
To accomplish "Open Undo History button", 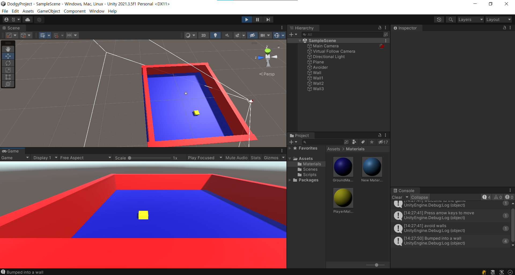I will (x=439, y=20).
